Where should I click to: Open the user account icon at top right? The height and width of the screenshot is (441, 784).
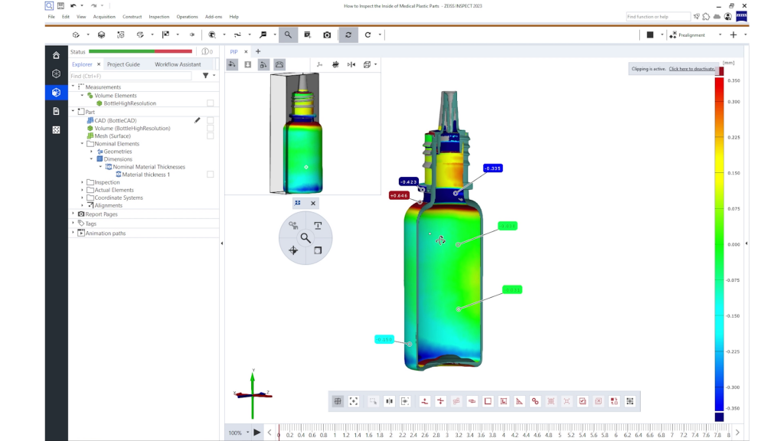pyautogui.click(x=728, y=17)
